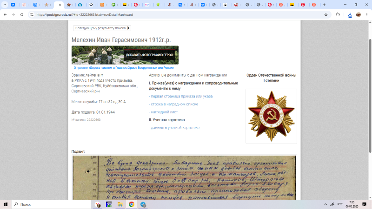Click the Дата подвига: 01.01.1944 text
This screenshot has width=372, height=209.
pyautogui.click(x=93, y=112)
